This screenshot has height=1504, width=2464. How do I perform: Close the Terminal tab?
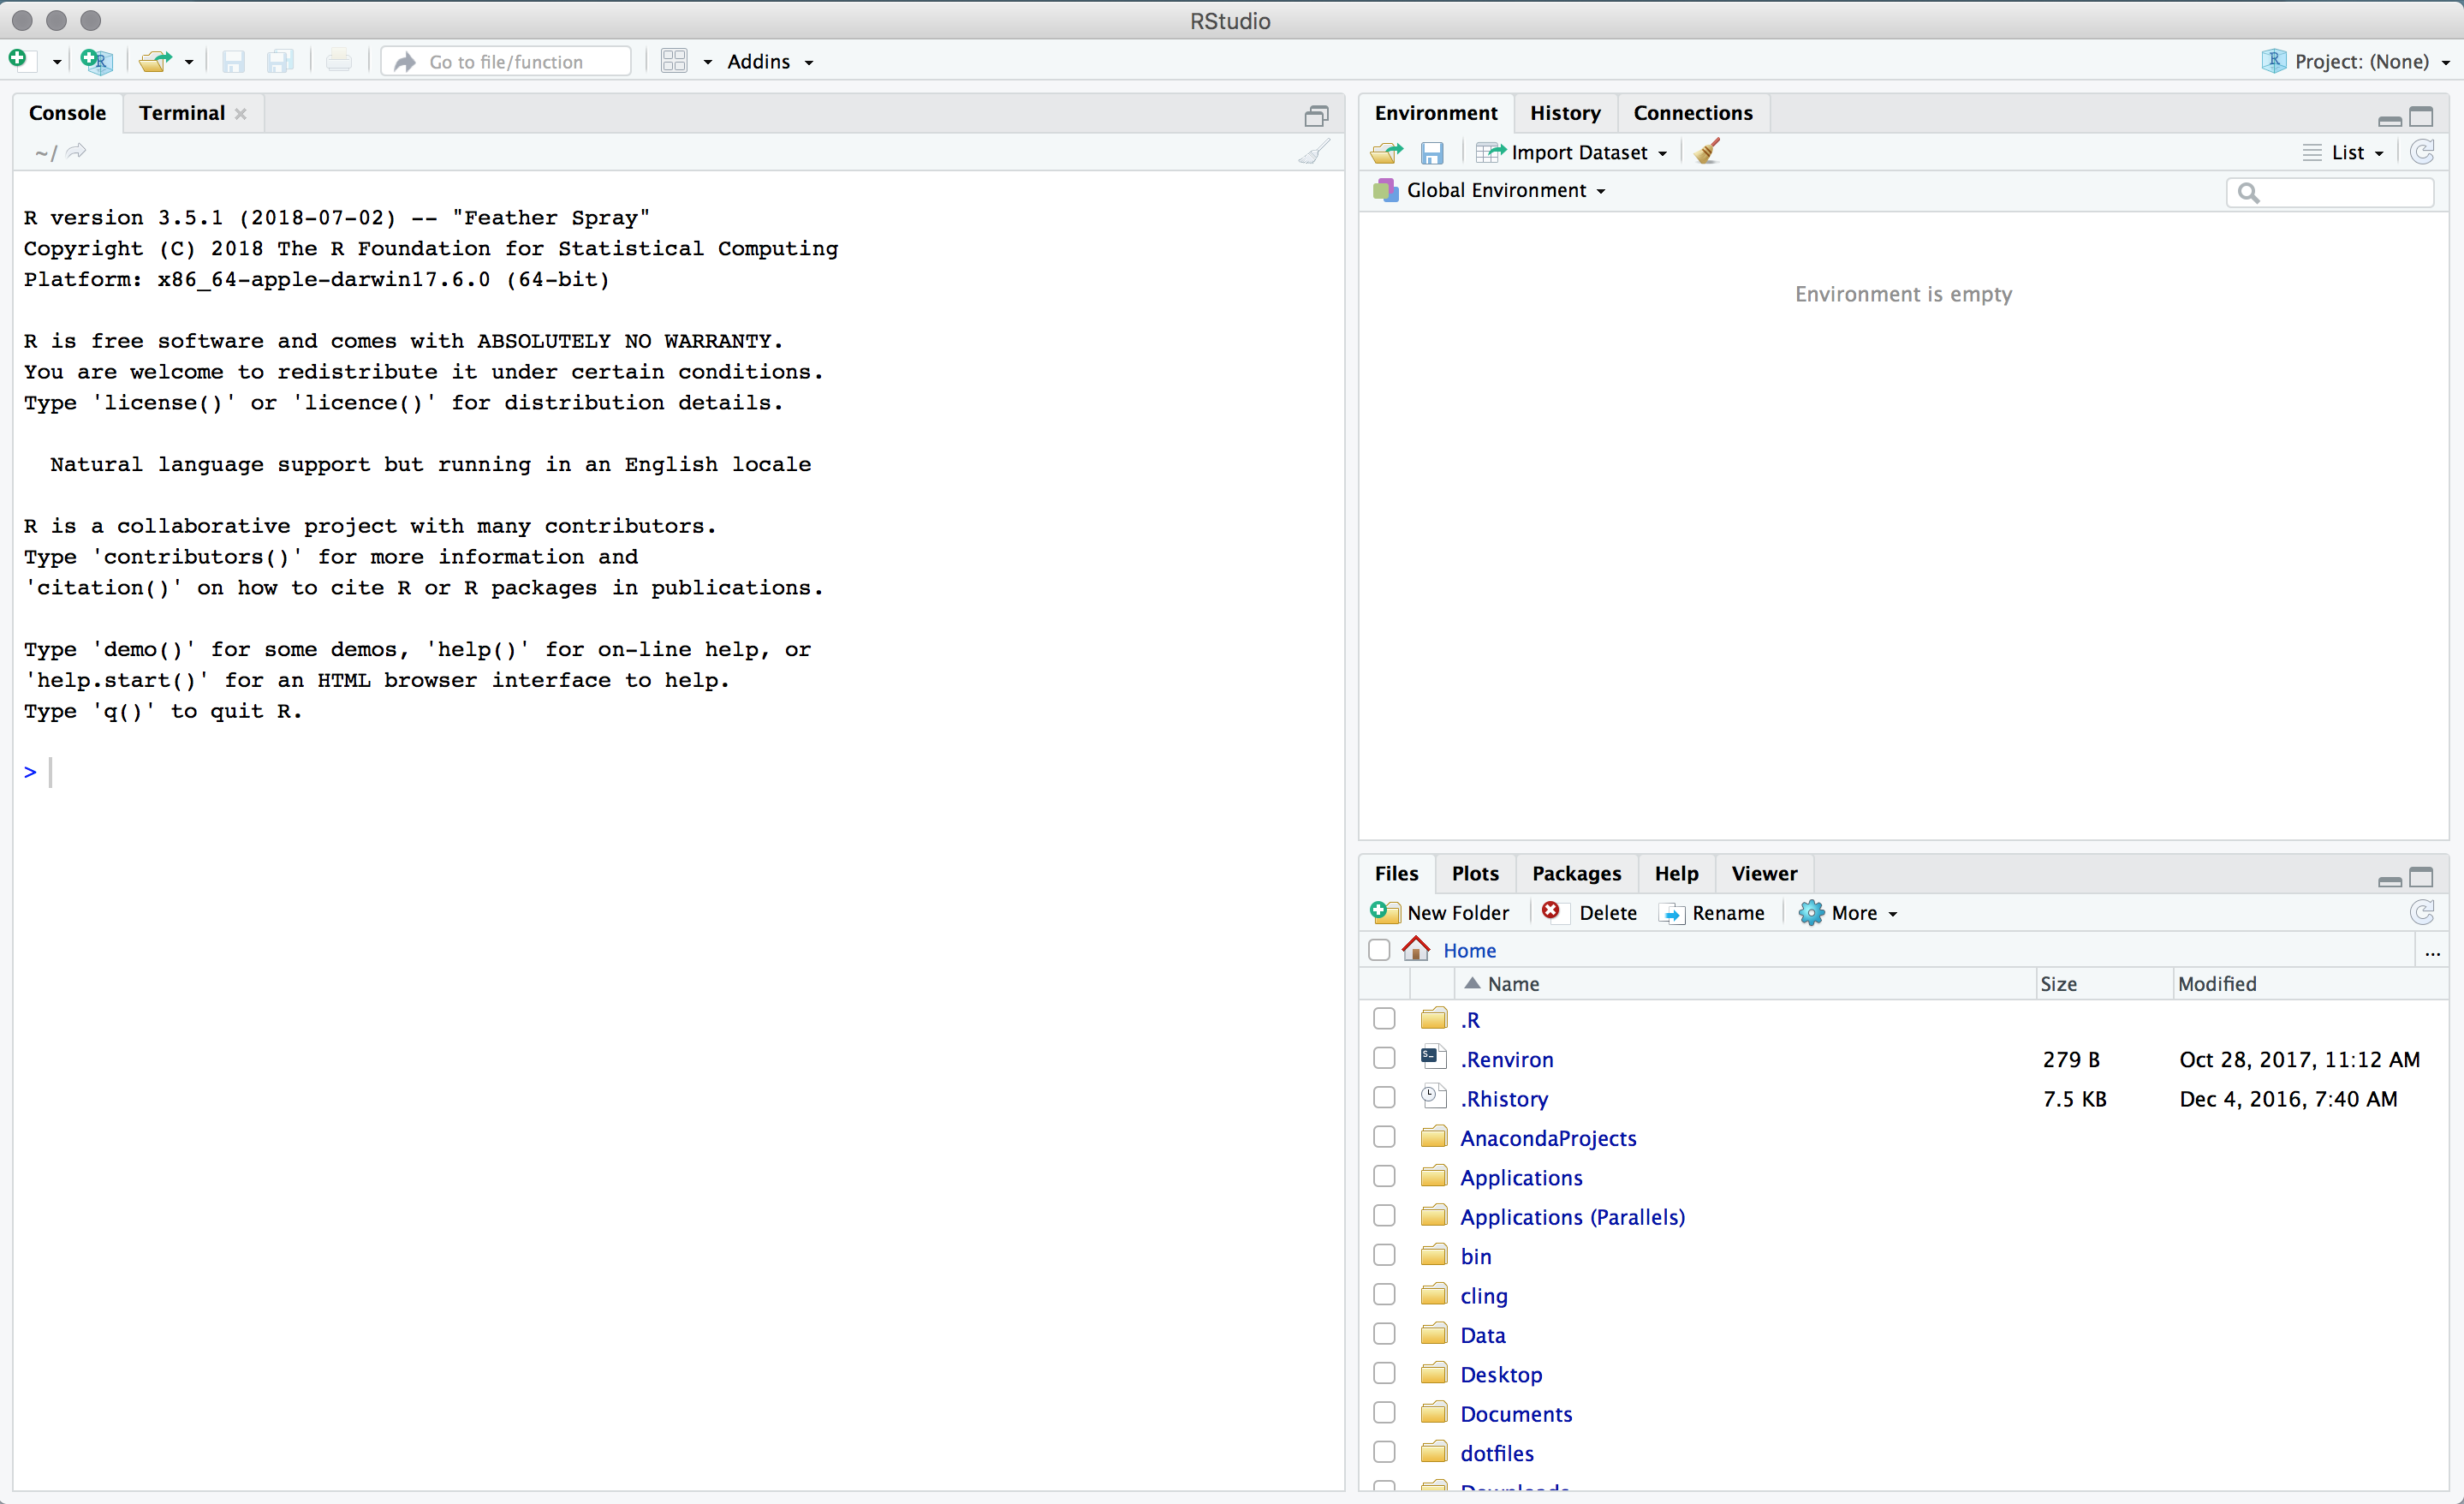(x=241, y=114)
